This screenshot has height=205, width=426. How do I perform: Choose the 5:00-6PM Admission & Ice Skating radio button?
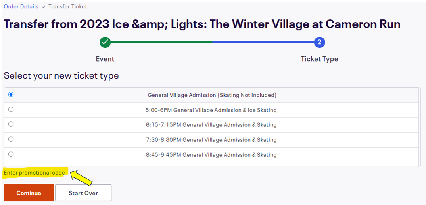pos(11,109)
